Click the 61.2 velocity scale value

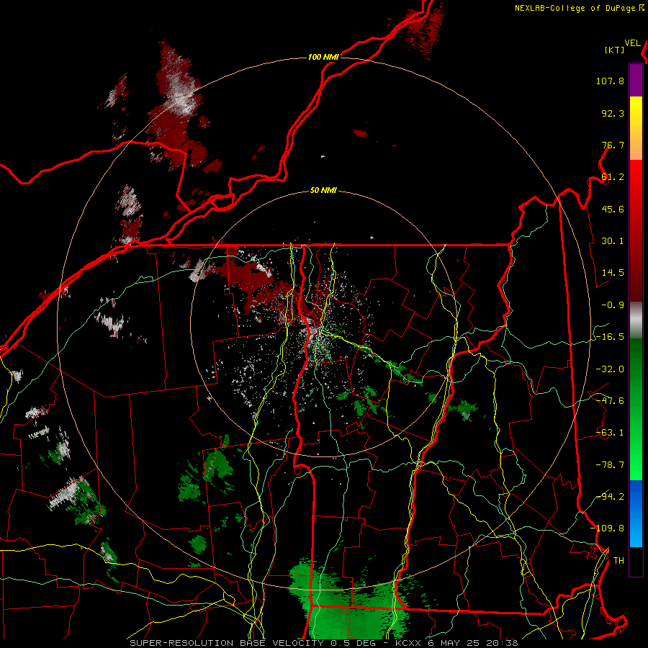(613, 177)
